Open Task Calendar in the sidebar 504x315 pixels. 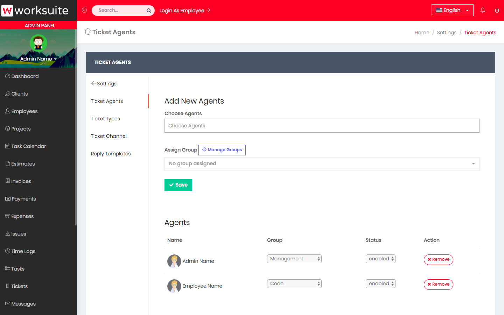pos(28,146)
